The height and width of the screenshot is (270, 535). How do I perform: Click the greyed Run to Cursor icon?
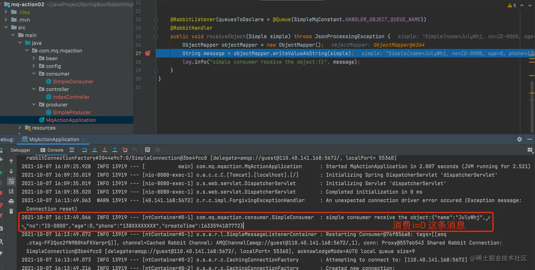point(135,150)
